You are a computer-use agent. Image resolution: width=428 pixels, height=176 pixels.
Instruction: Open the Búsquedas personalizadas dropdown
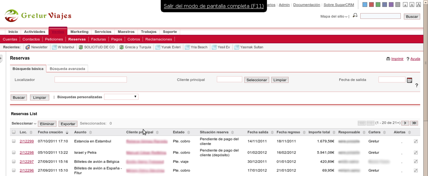pyautogui.click(x=121, y=97)
